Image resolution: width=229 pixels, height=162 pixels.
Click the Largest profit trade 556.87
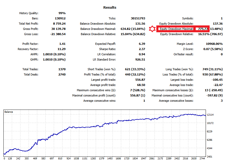(140, 80)
